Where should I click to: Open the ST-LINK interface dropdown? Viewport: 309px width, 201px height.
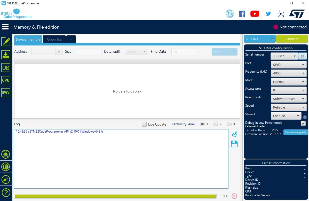click(260, 39)
